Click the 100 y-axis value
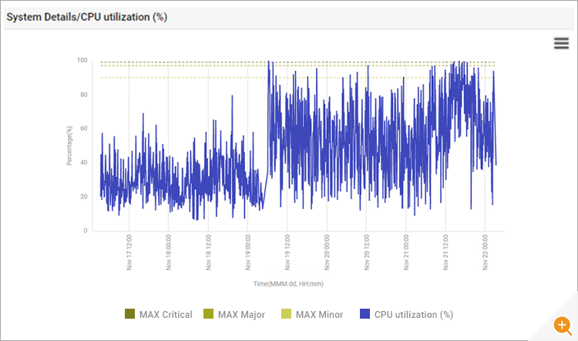The image size is (578, 341). [82, 60]
